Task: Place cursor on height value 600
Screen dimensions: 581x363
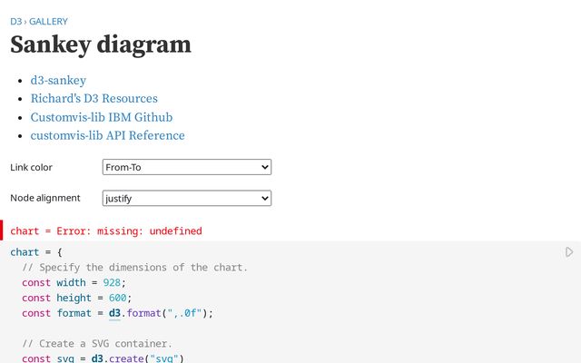Action: (x=117, y=298)
